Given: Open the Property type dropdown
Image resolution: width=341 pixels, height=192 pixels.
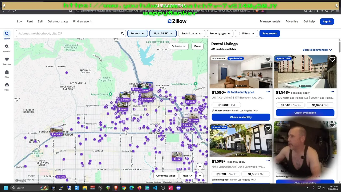Looking at the screenshot, I should (x=220, y=34).
